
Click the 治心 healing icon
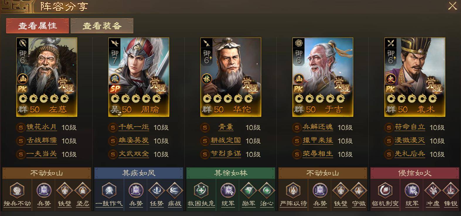pyautogui.click(x=267, y=191)
